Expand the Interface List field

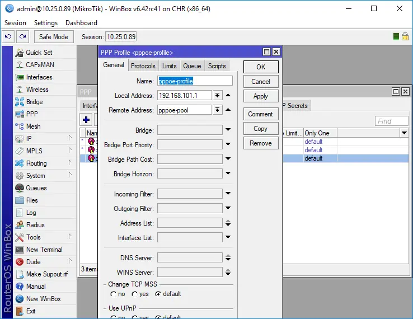pyautogui.click(x=228, y=237)
